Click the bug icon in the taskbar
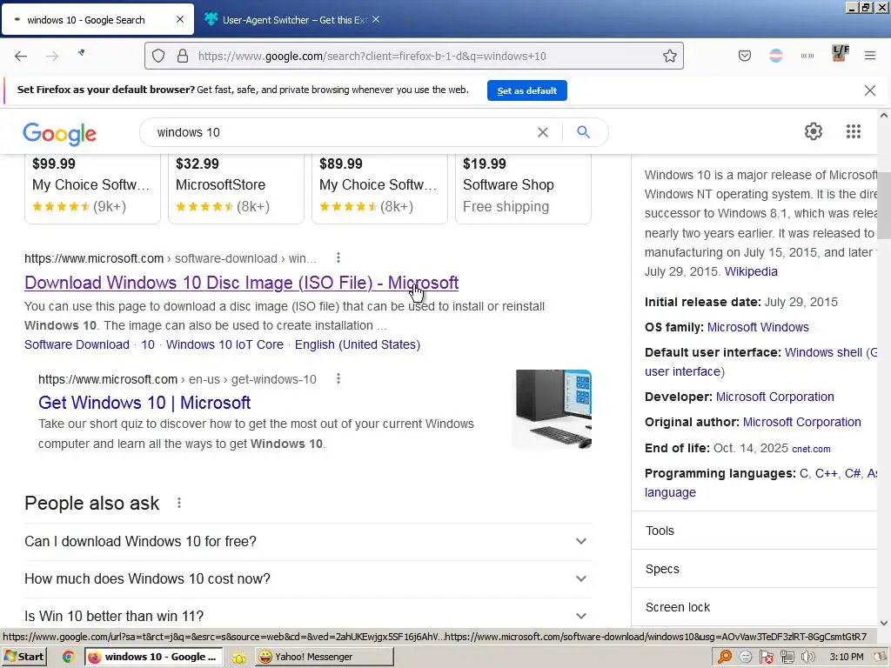This screenshot has width=891, height=668. tap(239, 658)
